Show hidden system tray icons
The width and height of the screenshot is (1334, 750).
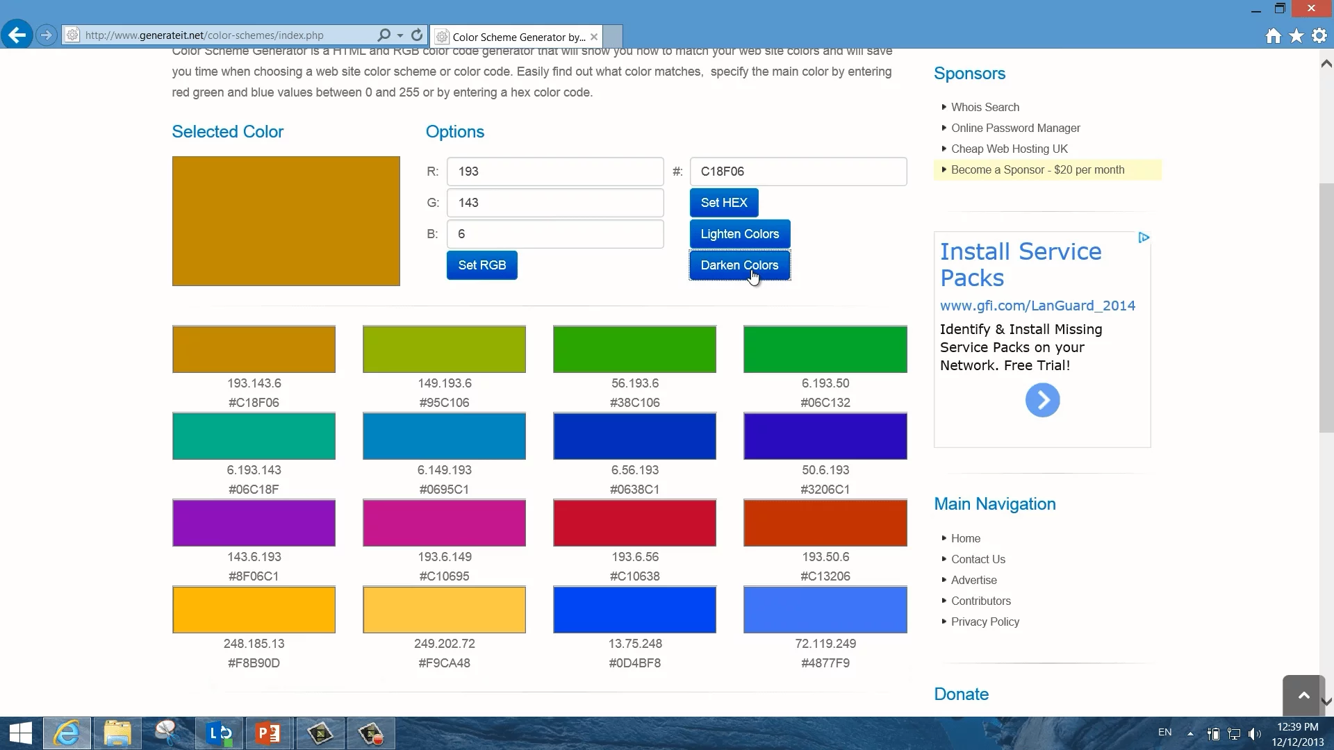1190,733
